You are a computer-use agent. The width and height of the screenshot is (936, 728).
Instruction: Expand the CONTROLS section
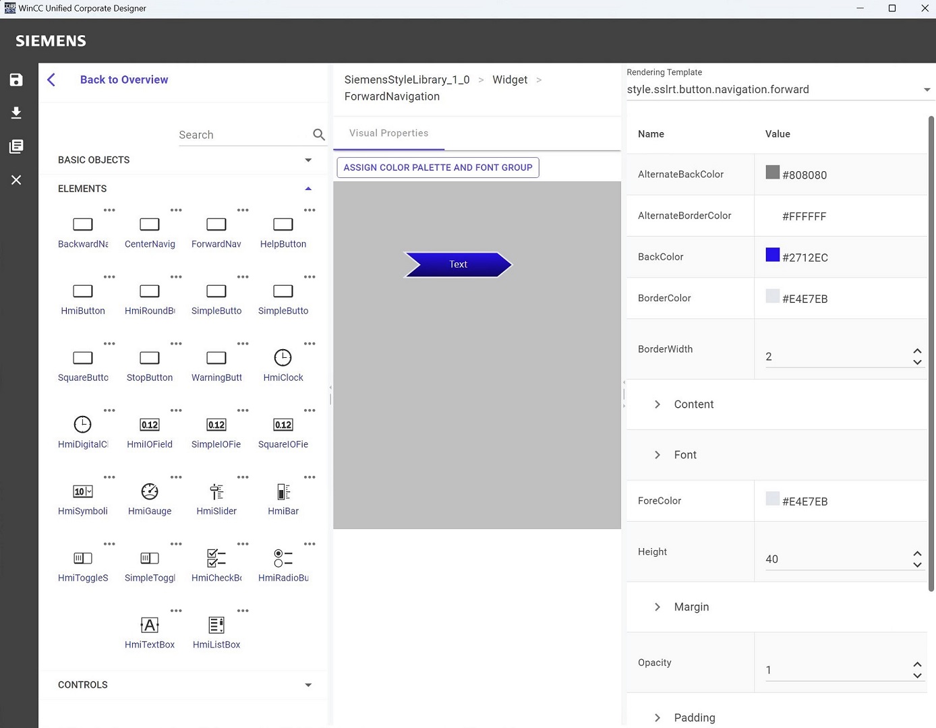coord(308,685)
